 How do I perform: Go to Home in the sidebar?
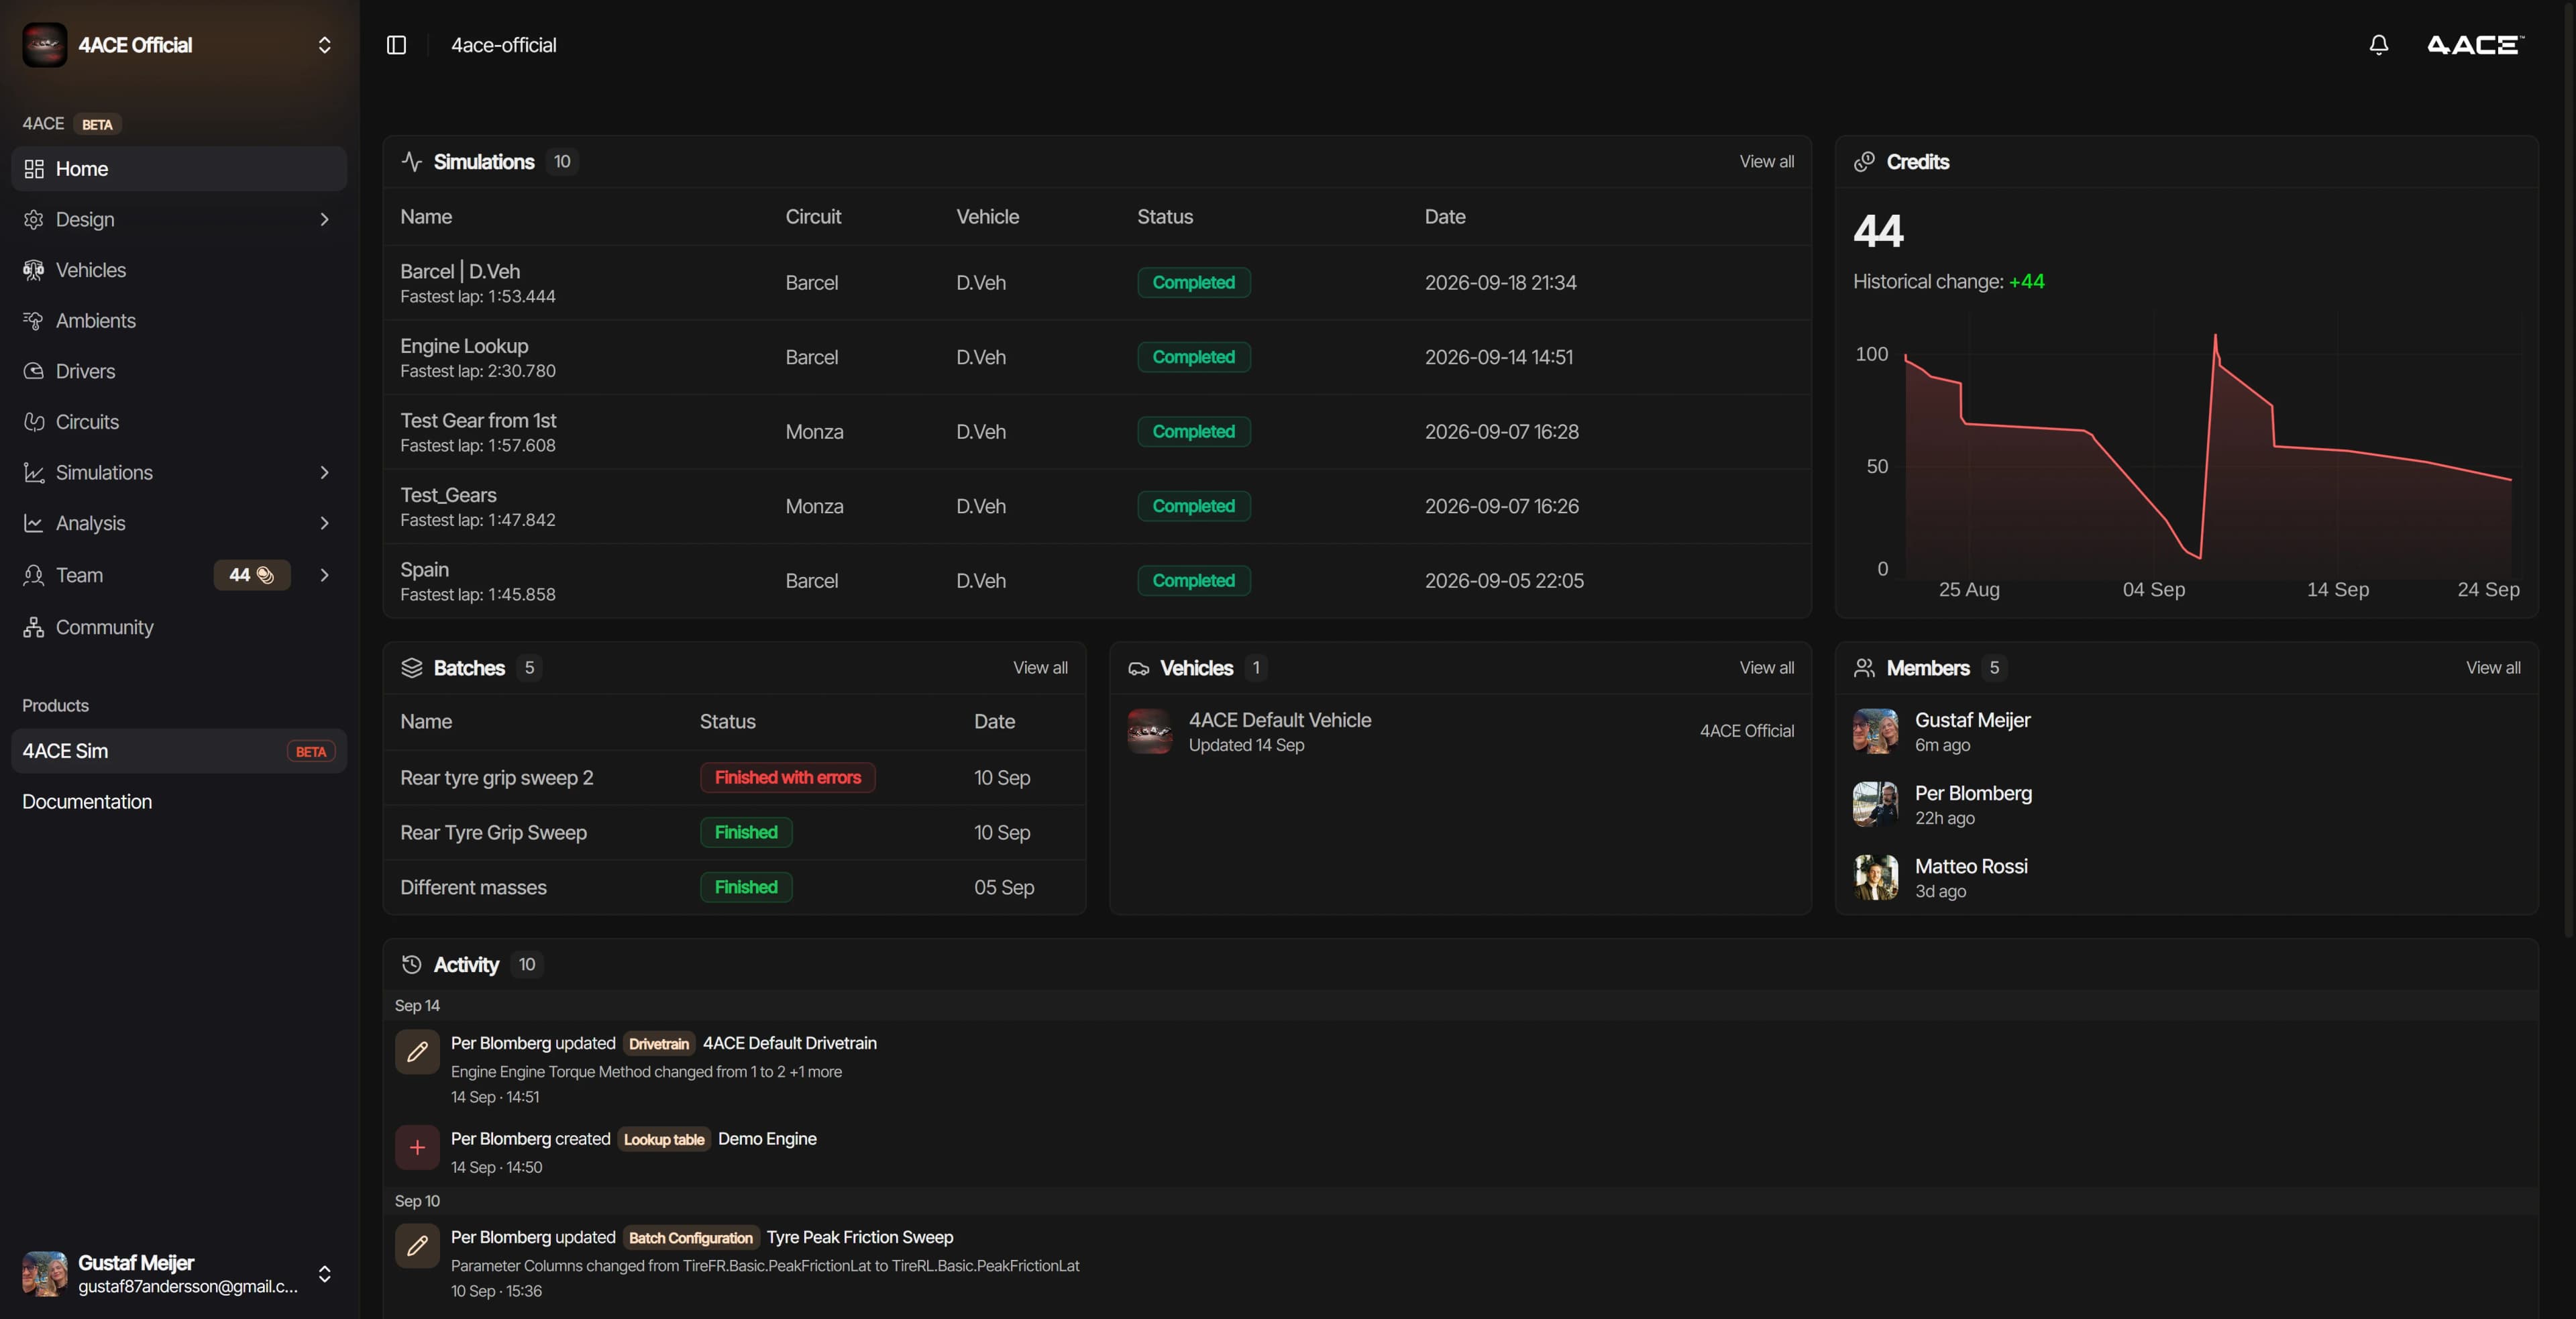pos(179,169)
